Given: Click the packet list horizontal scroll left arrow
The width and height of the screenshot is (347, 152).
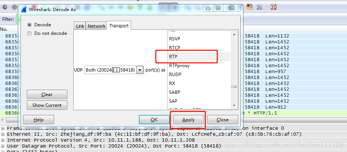Looking at the screenshot, I should click(3, 120).
